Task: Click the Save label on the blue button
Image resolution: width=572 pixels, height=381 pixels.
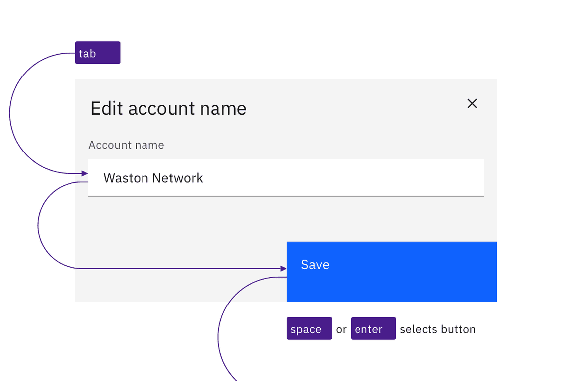Action: (315, 265)
